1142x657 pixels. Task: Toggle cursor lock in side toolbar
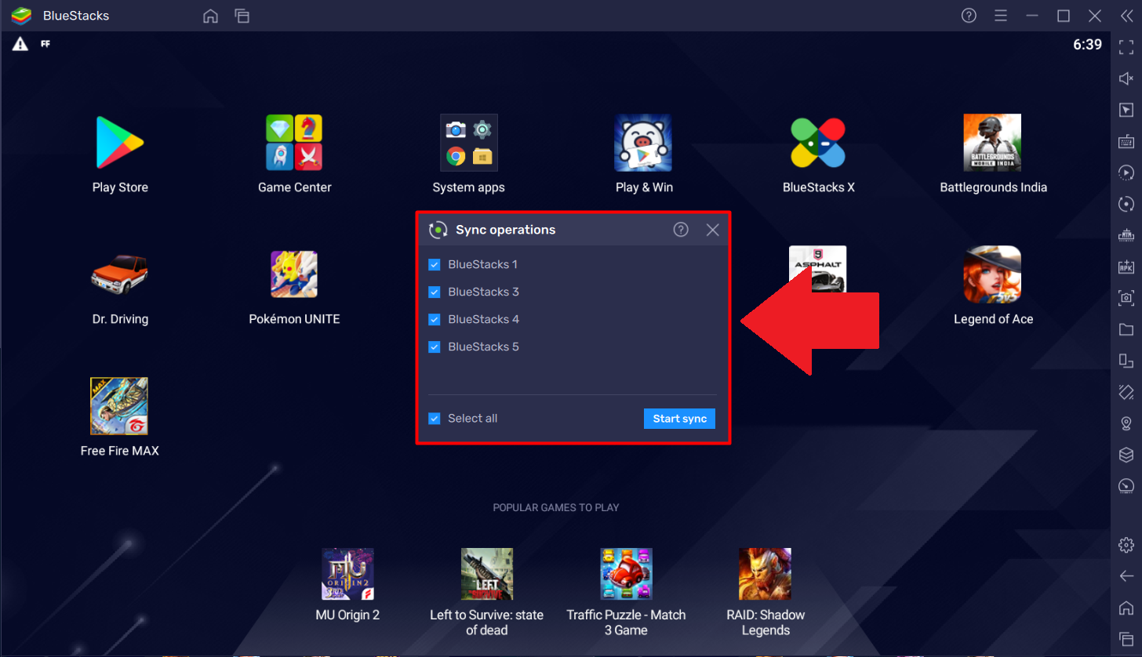pyautogui.click(x=1126, y=110)
